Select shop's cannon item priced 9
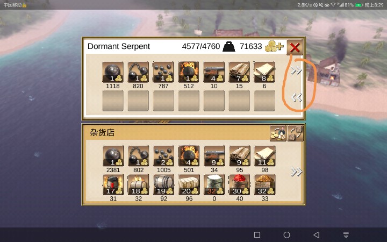 214,156
